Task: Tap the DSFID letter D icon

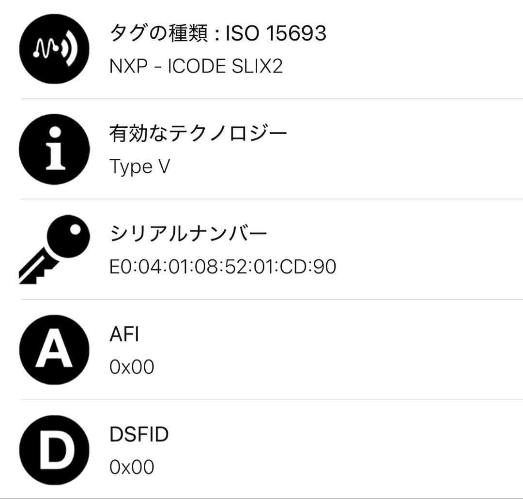Action: (54, 450)
